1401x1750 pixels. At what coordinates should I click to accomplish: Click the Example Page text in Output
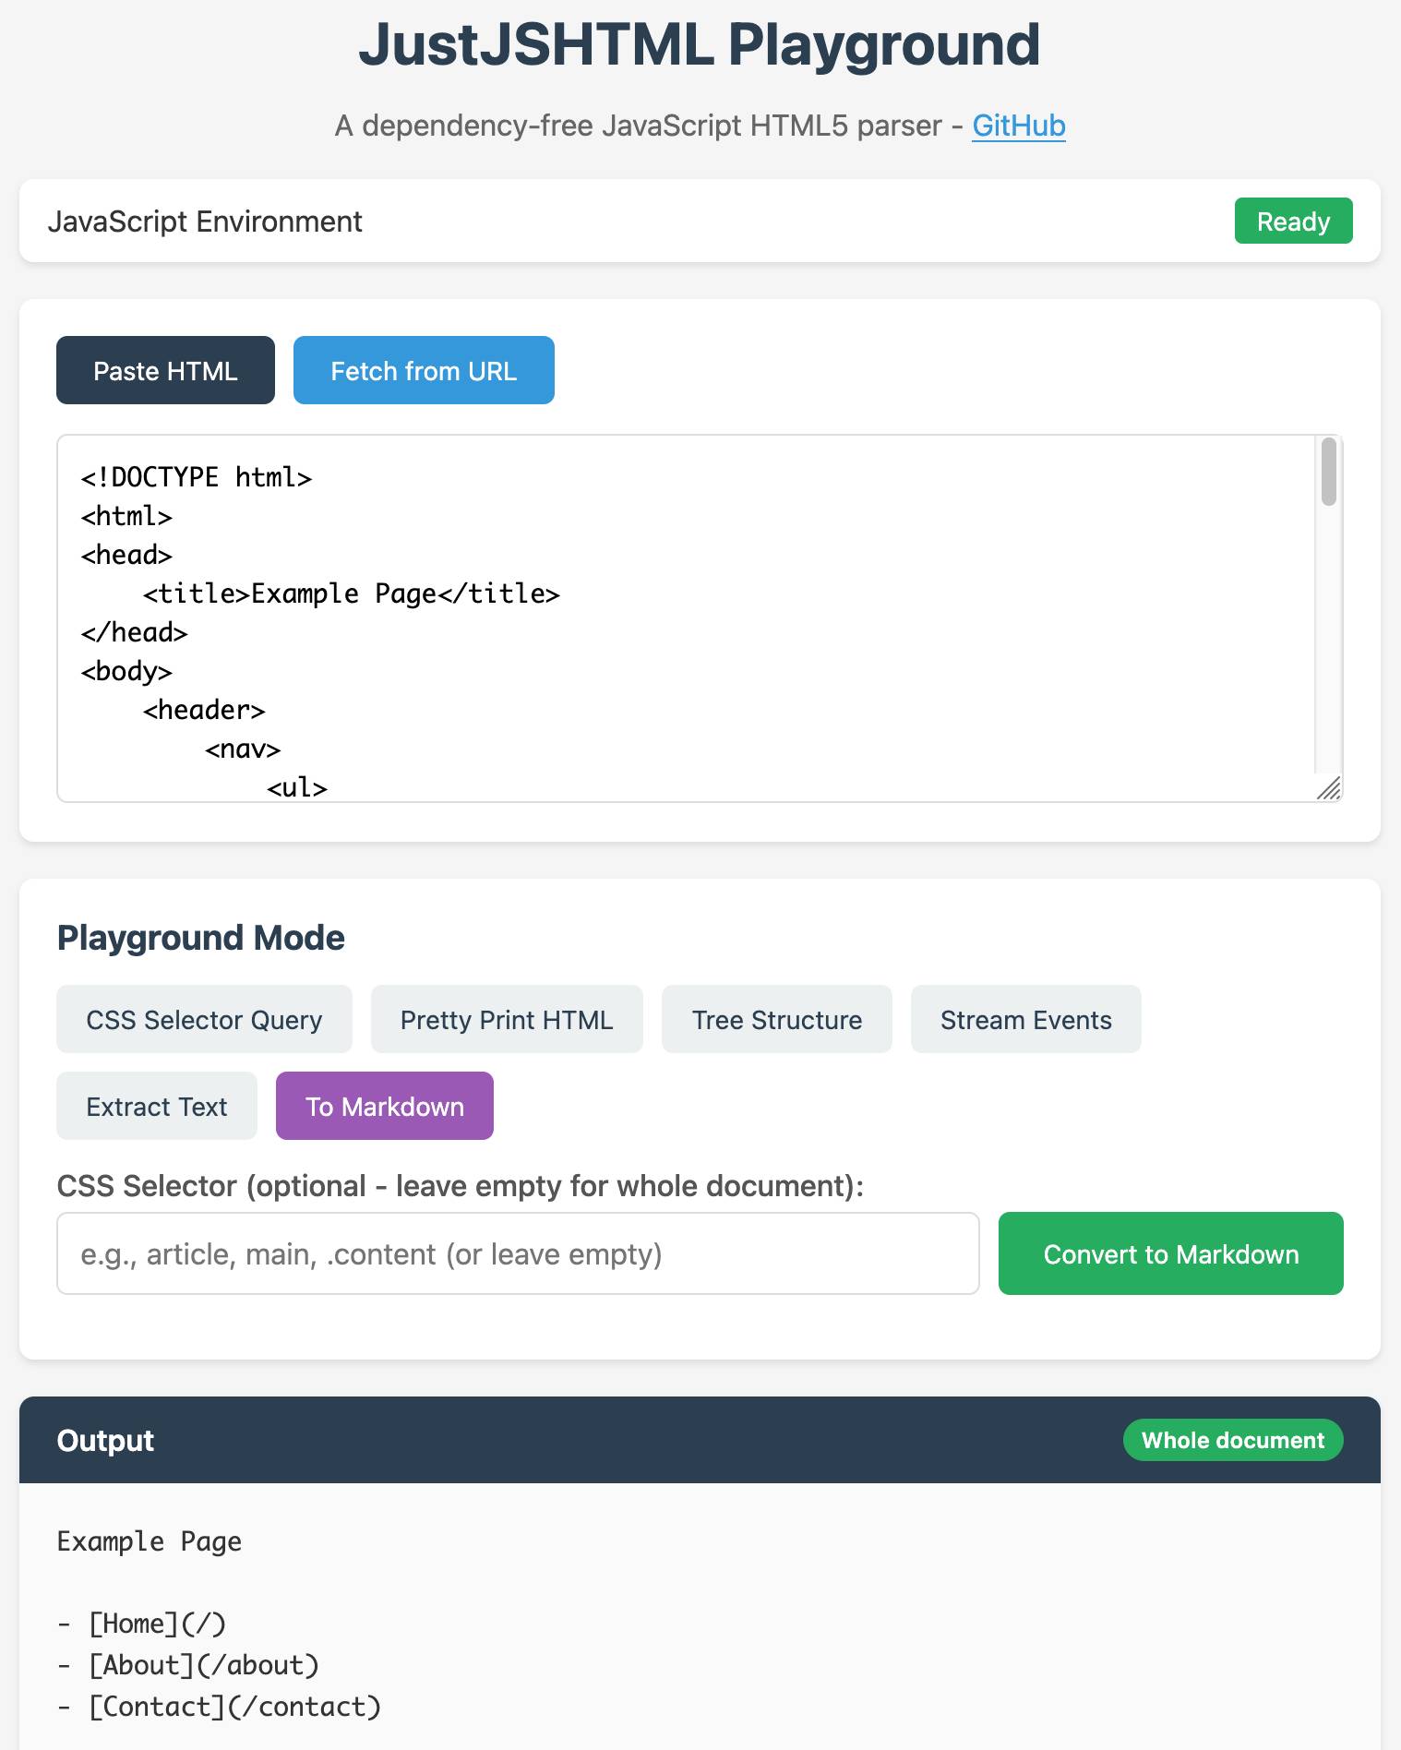point(150,1540)
